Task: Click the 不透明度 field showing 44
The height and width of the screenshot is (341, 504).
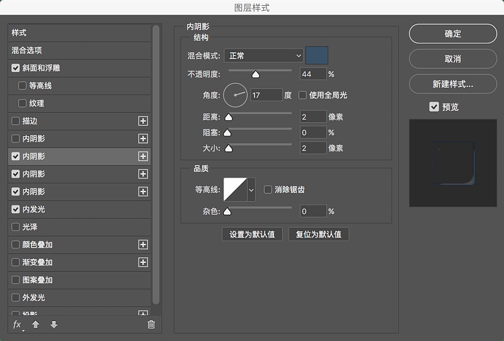Action: point(313,74)
